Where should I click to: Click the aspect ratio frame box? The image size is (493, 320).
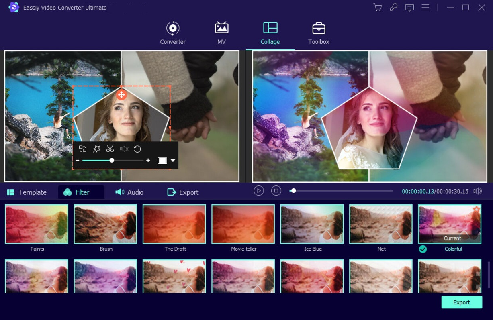tap(162, 161)
